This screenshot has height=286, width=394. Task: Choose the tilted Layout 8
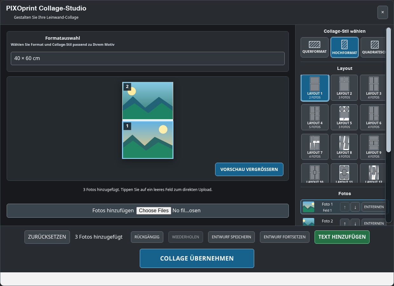[344, 147]
